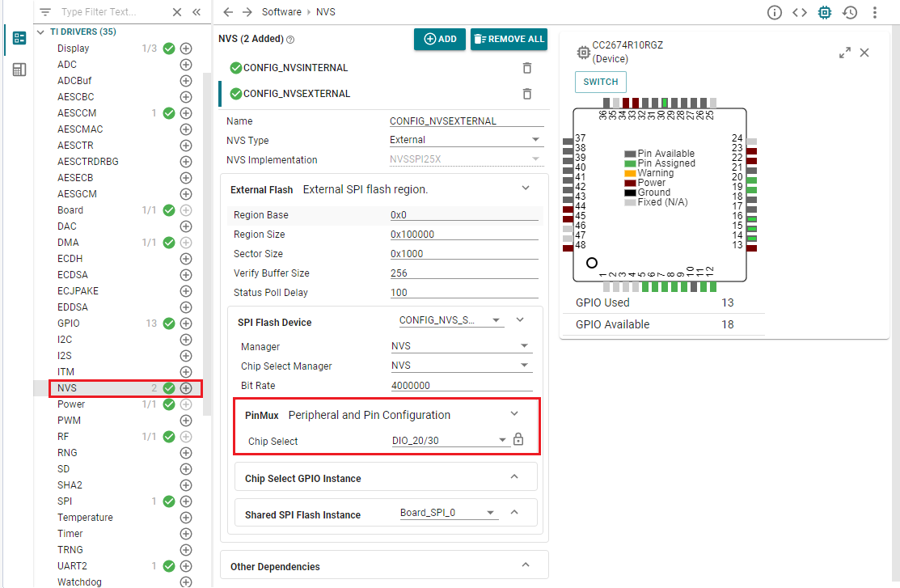Viewport: 900px width, 588px height.
Task: Open the history icon in toolbar
Action: pos(849,12)
